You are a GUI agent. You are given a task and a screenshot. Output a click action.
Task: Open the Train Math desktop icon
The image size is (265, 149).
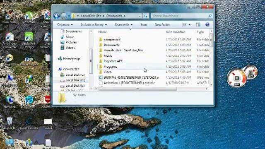[x=10, y=17]
